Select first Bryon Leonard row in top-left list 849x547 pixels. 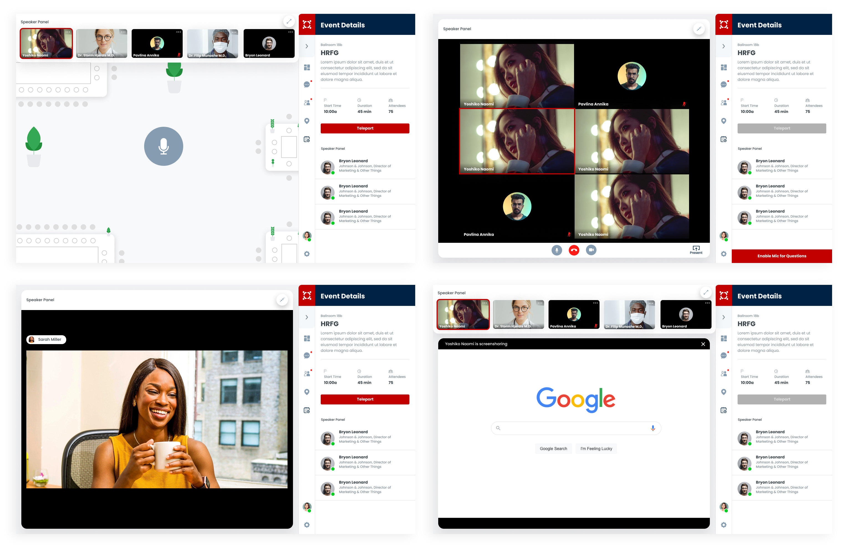pos(365,166)
